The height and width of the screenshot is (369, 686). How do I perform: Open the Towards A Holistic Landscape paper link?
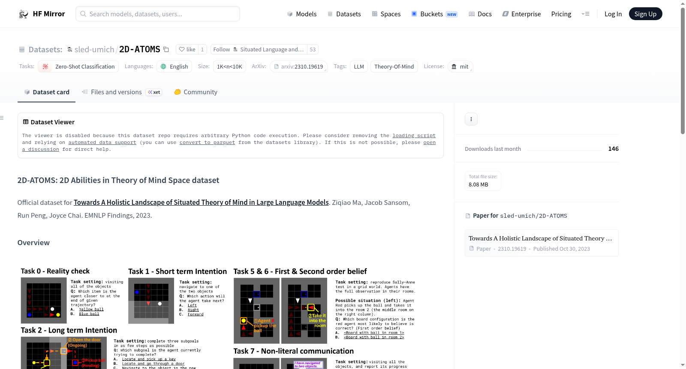pyautogui.click(x=201, y=202)
